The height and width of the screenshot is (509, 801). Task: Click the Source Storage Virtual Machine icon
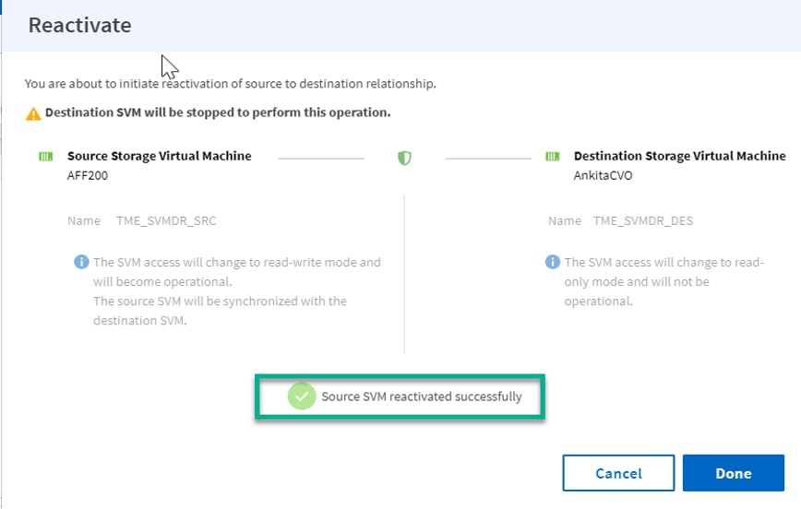45,157
